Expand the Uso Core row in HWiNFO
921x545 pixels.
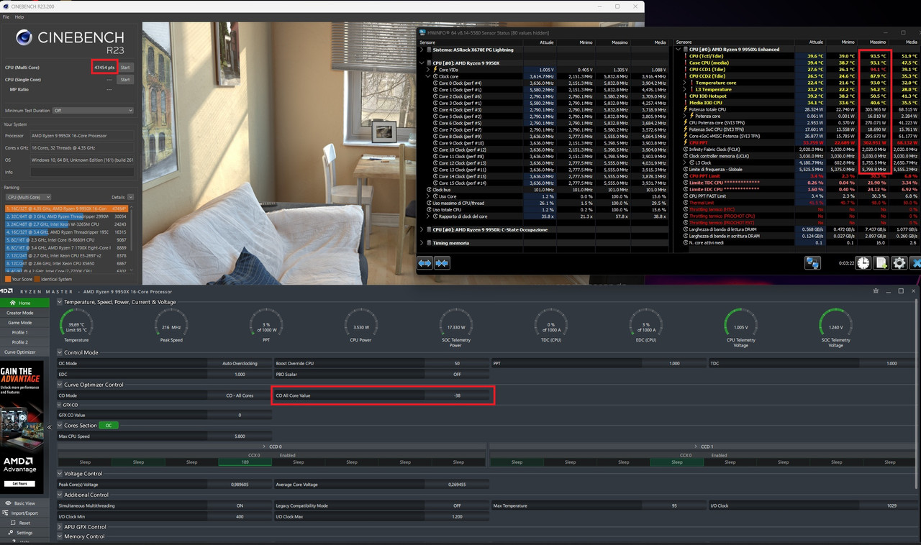click(429, 196)
